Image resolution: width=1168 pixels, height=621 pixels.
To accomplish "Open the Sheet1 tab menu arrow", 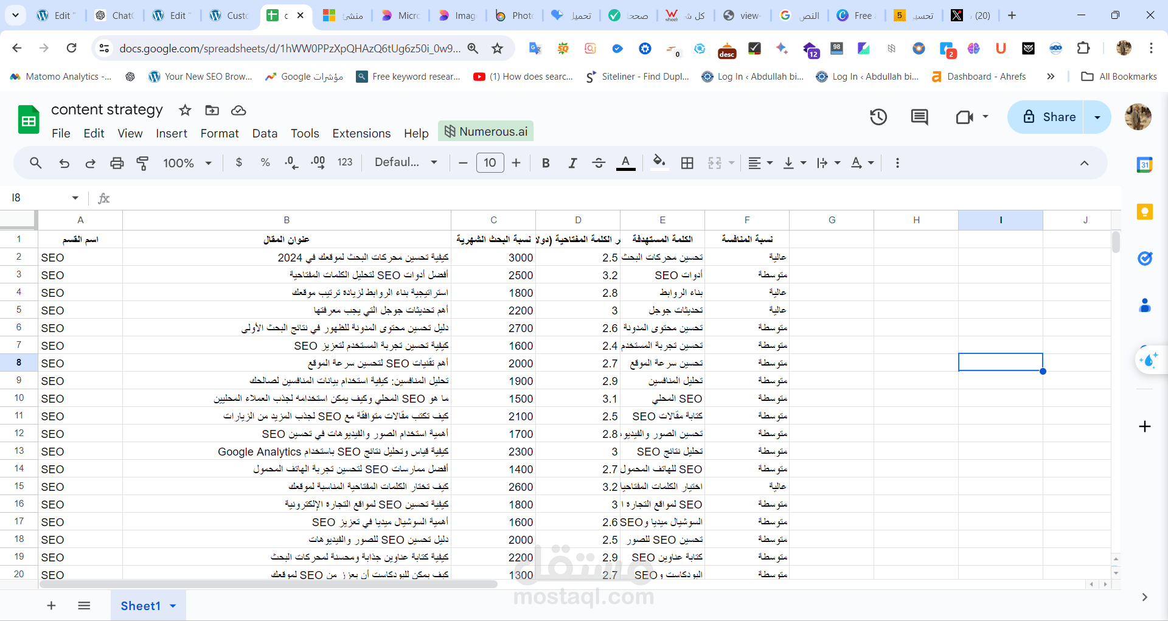I will pyautogui.click(x=173, y=606).
